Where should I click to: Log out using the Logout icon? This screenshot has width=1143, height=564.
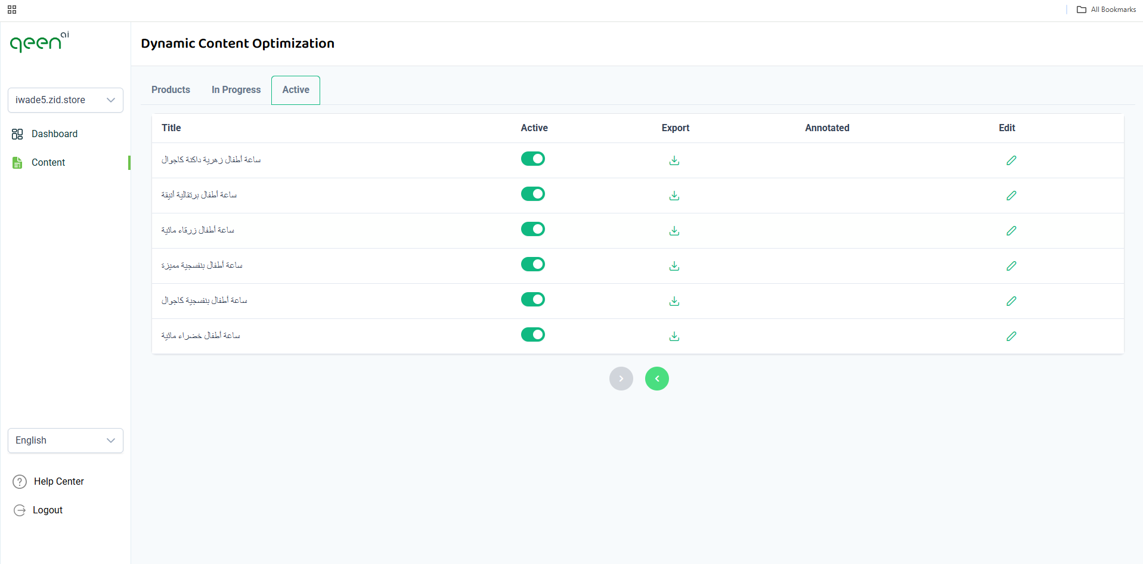coord(20,510)
